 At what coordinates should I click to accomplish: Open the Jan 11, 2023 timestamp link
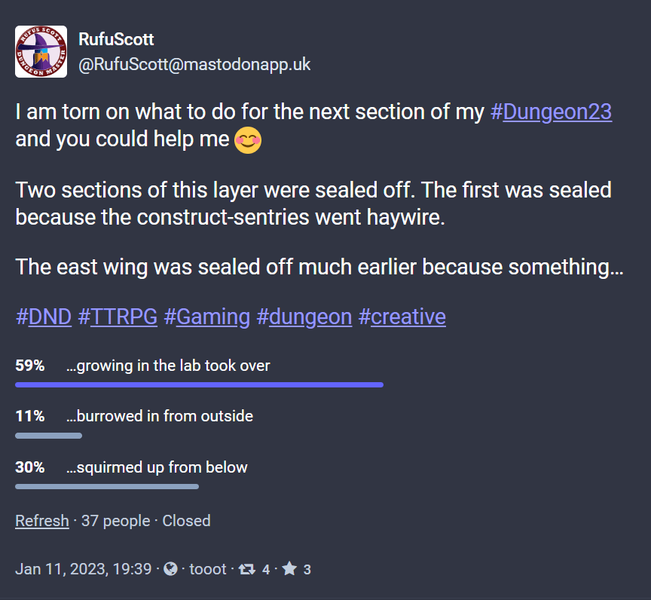[x=84, y=570]
